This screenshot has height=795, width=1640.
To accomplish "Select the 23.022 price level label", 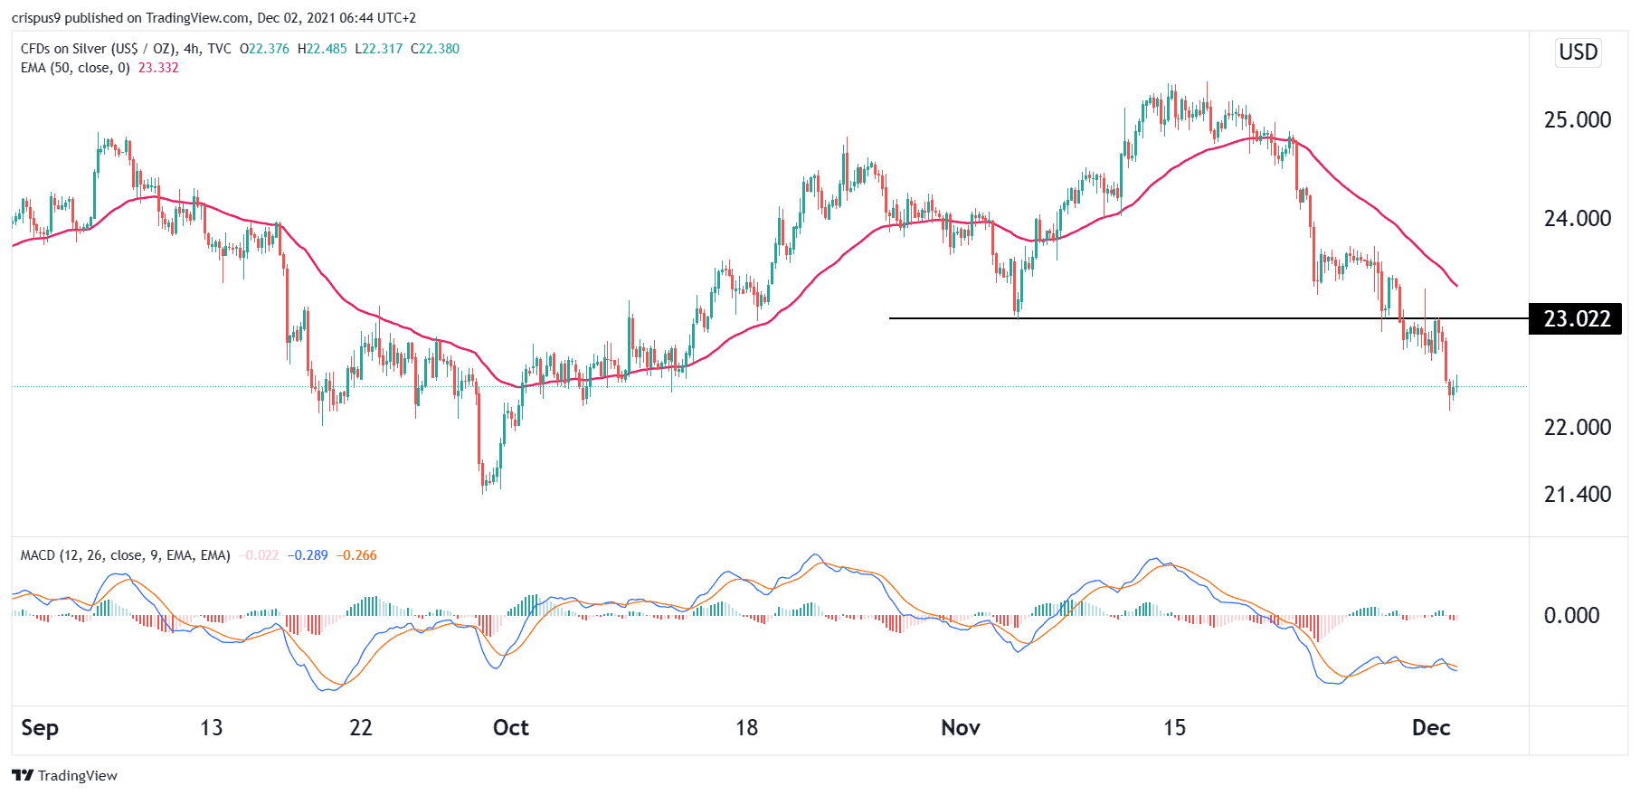I will pos(1576,319).
